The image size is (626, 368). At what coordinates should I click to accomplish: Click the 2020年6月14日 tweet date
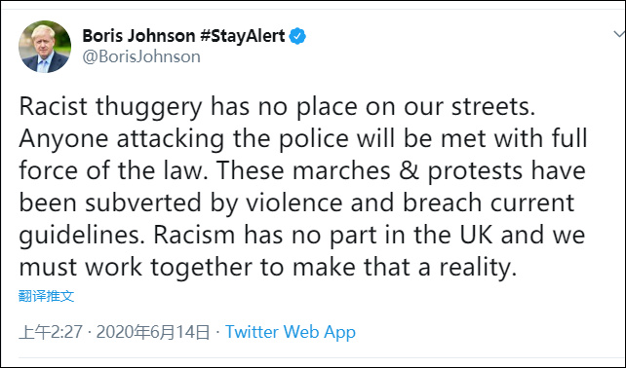coord(153,332)
